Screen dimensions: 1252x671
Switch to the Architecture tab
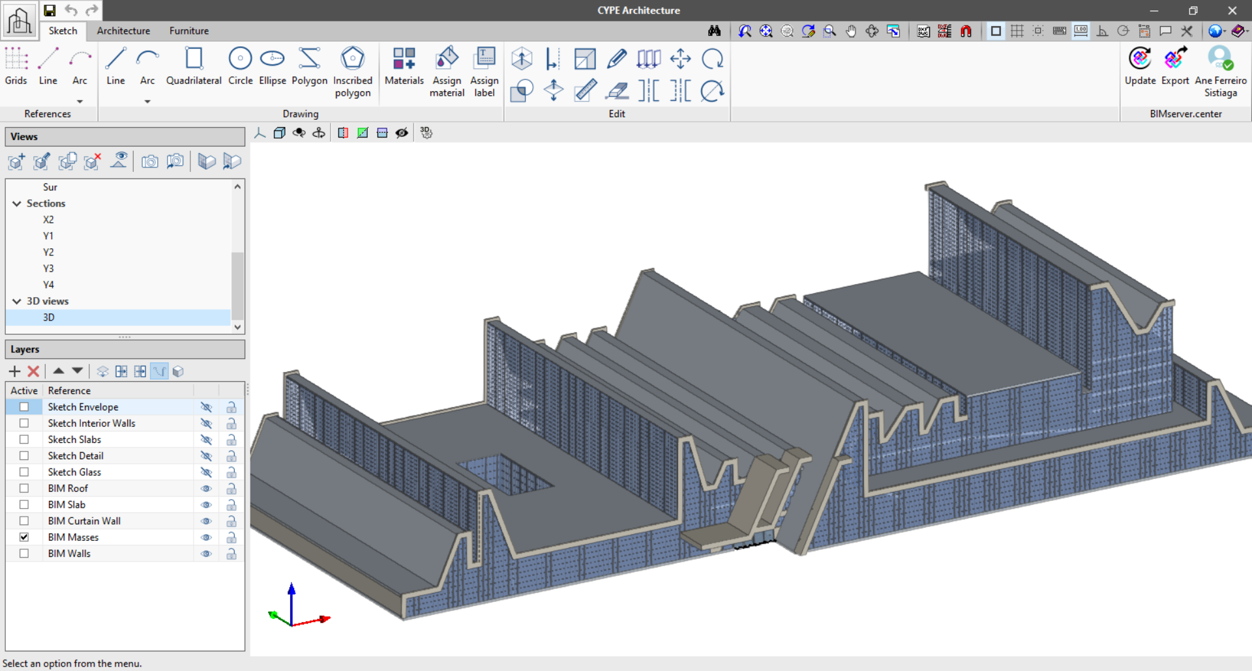(x=123, y=31)
